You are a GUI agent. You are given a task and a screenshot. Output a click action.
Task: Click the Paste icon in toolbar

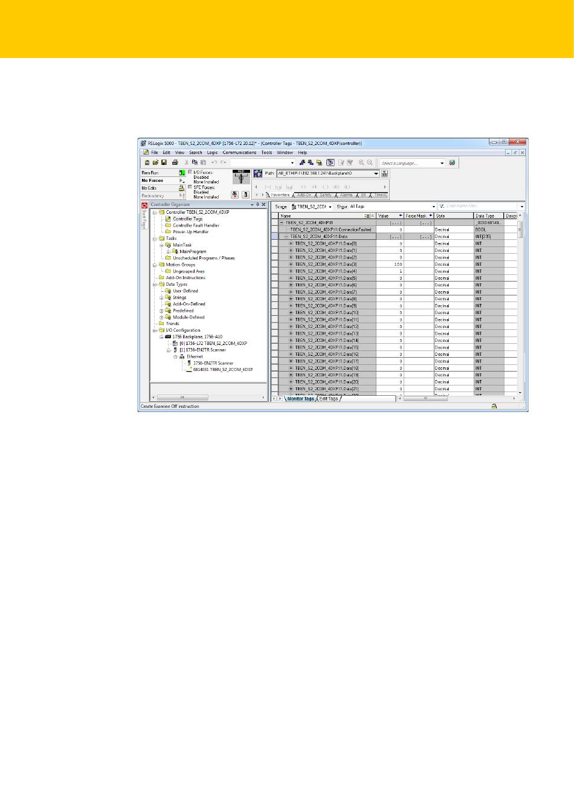point(203,163)
